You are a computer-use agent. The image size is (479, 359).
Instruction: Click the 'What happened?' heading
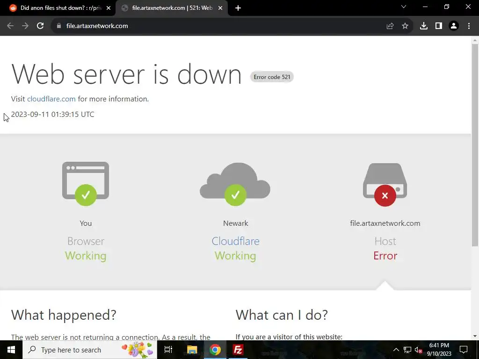[64, 315]
